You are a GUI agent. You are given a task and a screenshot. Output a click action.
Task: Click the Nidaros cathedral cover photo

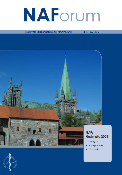click(51, 99)
